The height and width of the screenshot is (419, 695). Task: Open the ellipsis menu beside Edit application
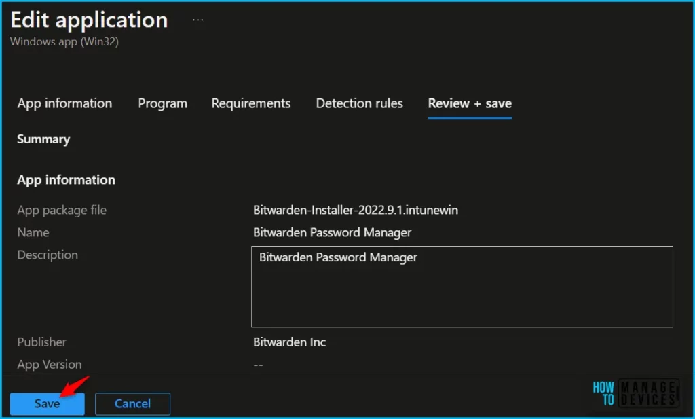coord(198,20)
